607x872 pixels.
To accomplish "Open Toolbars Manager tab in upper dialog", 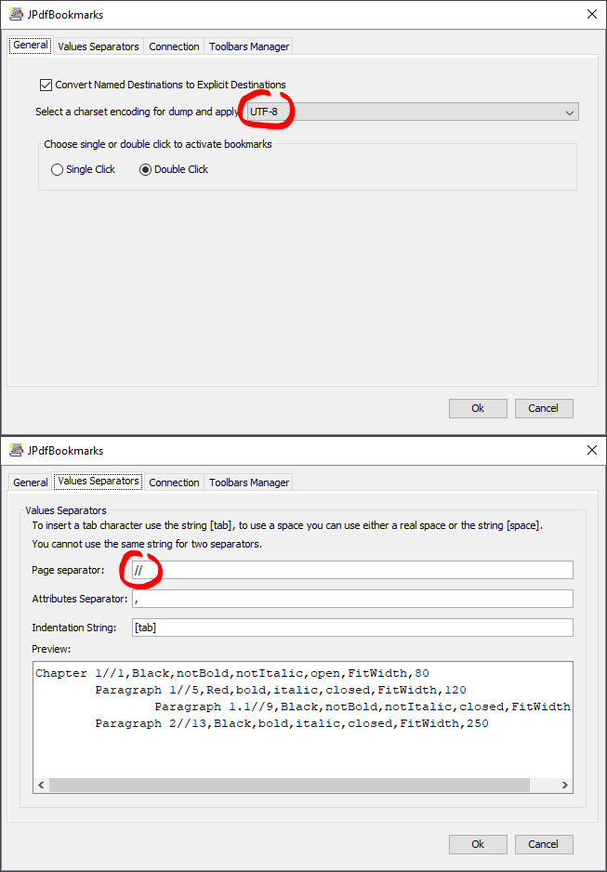I will point(249,46).
